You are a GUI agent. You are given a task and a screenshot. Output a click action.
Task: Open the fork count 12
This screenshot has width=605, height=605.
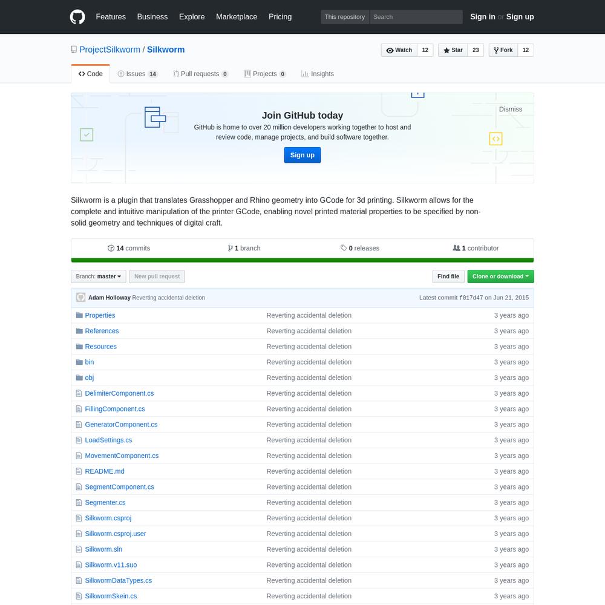point(526,50)
